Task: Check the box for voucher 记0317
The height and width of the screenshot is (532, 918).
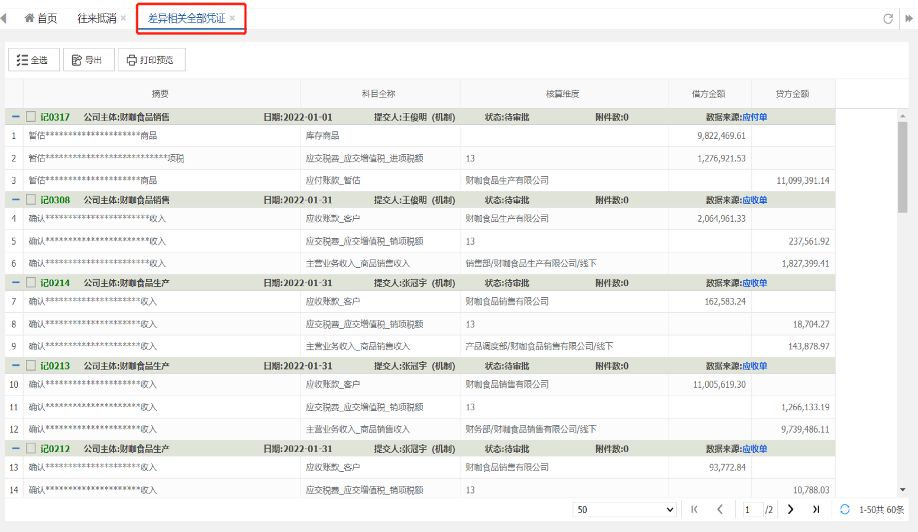Action: [31, 117]
